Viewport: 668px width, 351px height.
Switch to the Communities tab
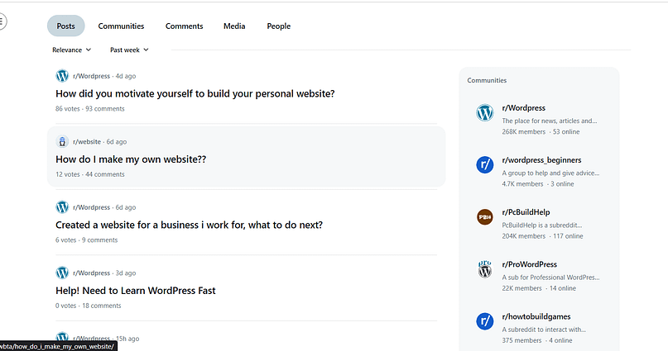(121, 26)
